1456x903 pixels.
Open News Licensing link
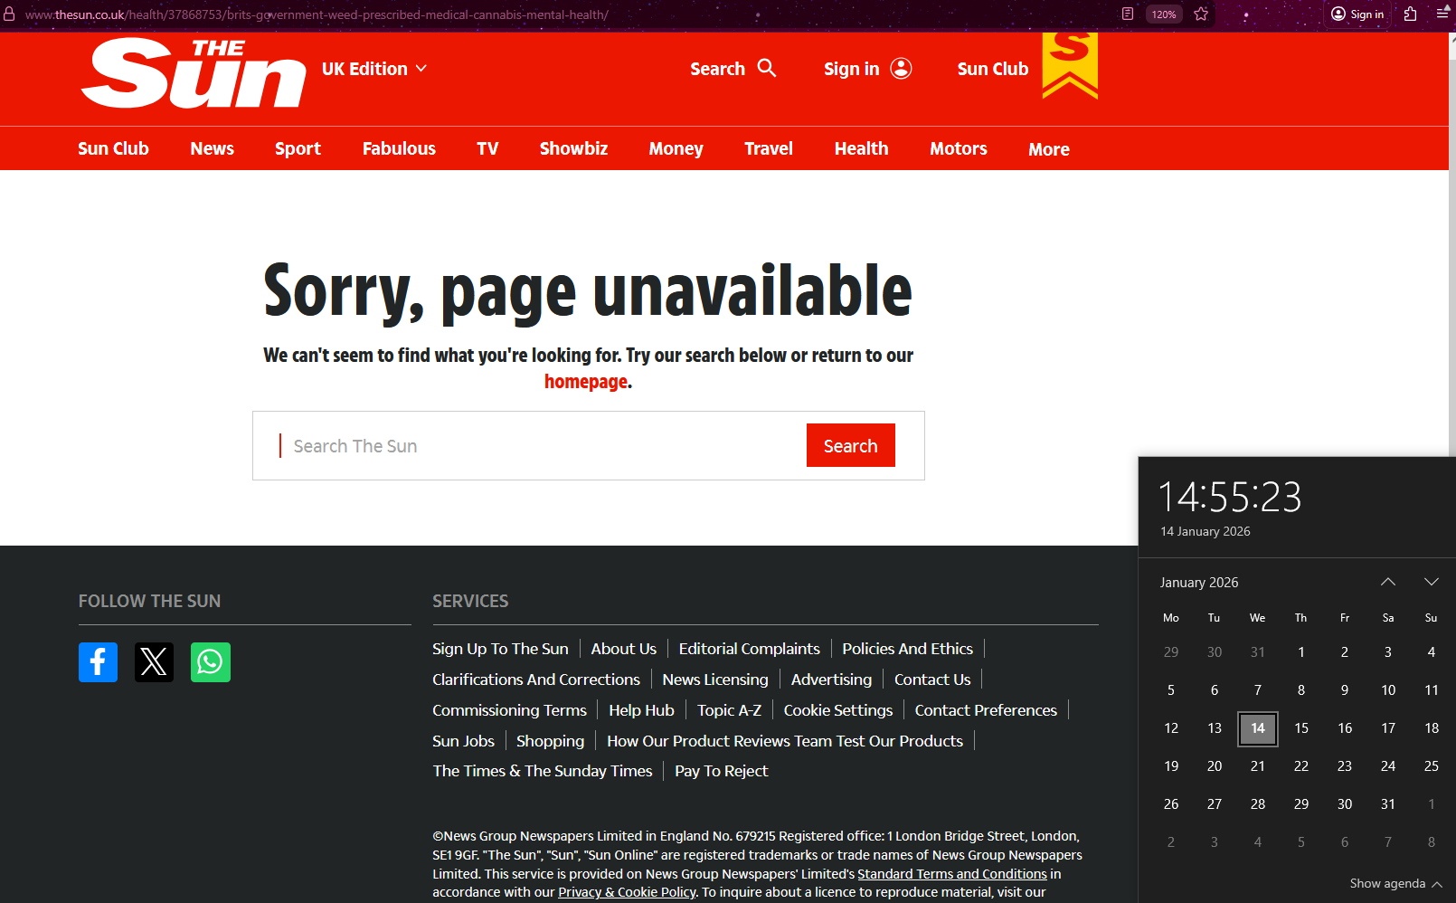click(715, 680)
